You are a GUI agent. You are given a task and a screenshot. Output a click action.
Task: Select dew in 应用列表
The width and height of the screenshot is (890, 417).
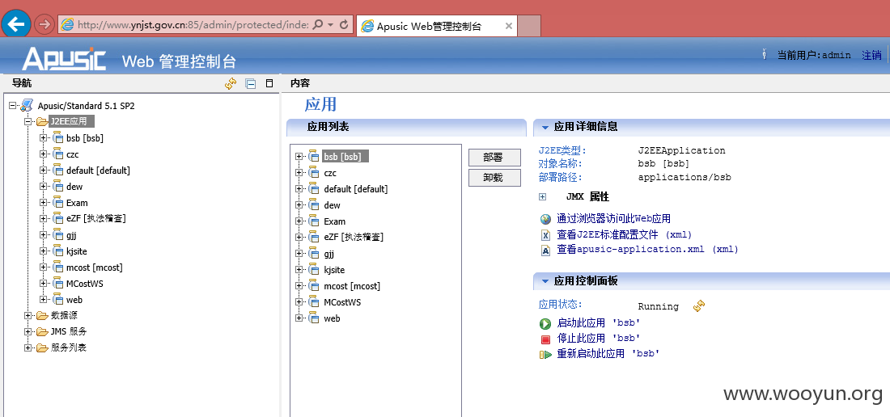332,205
